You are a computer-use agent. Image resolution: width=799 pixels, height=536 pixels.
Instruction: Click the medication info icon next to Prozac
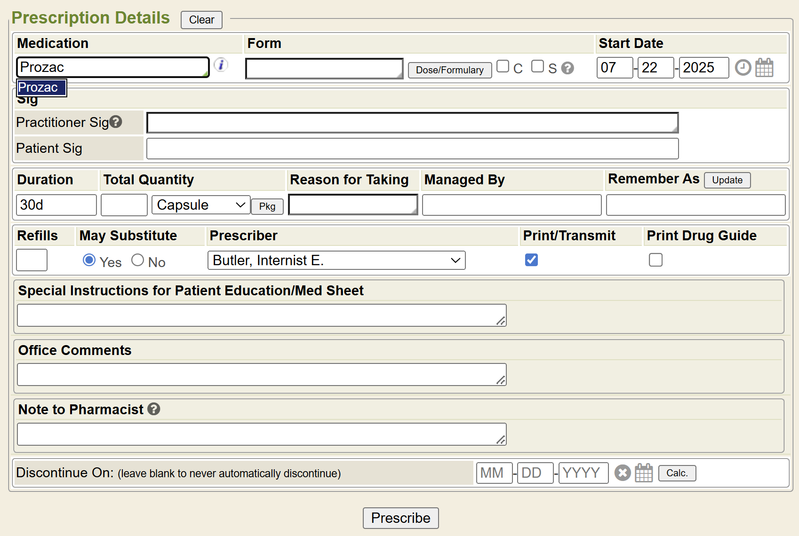pyautogui.click(x=221, y=65)
